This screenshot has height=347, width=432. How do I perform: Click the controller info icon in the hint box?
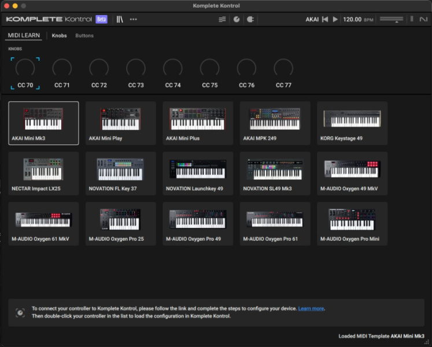pos(20,312)
